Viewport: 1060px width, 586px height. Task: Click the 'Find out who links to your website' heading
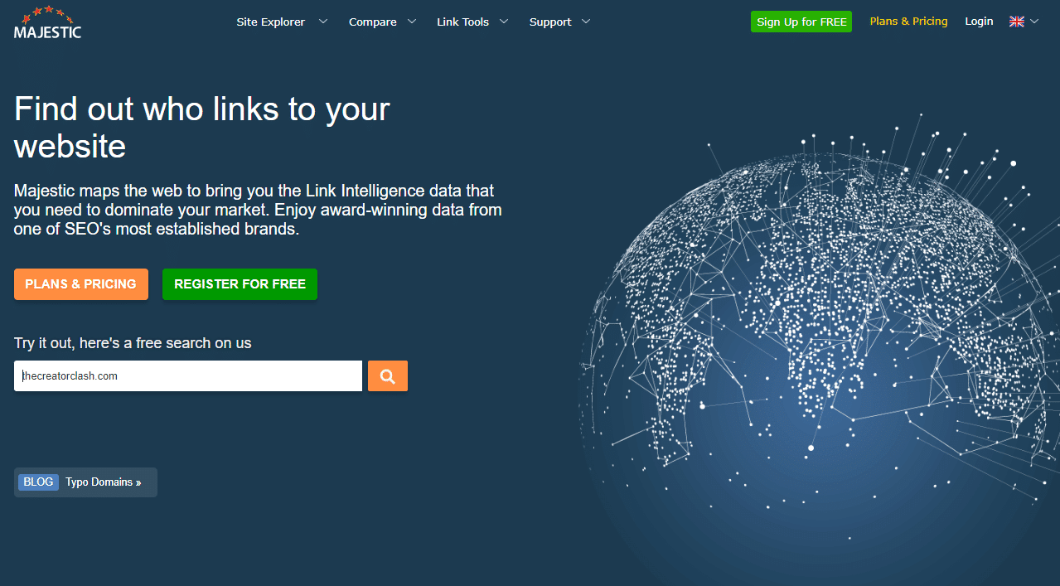click(202, 128)
